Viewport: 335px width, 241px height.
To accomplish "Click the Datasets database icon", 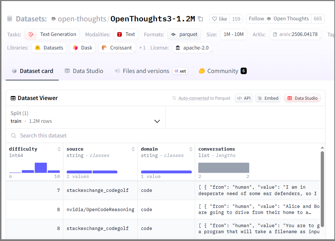I will point(10,19).
